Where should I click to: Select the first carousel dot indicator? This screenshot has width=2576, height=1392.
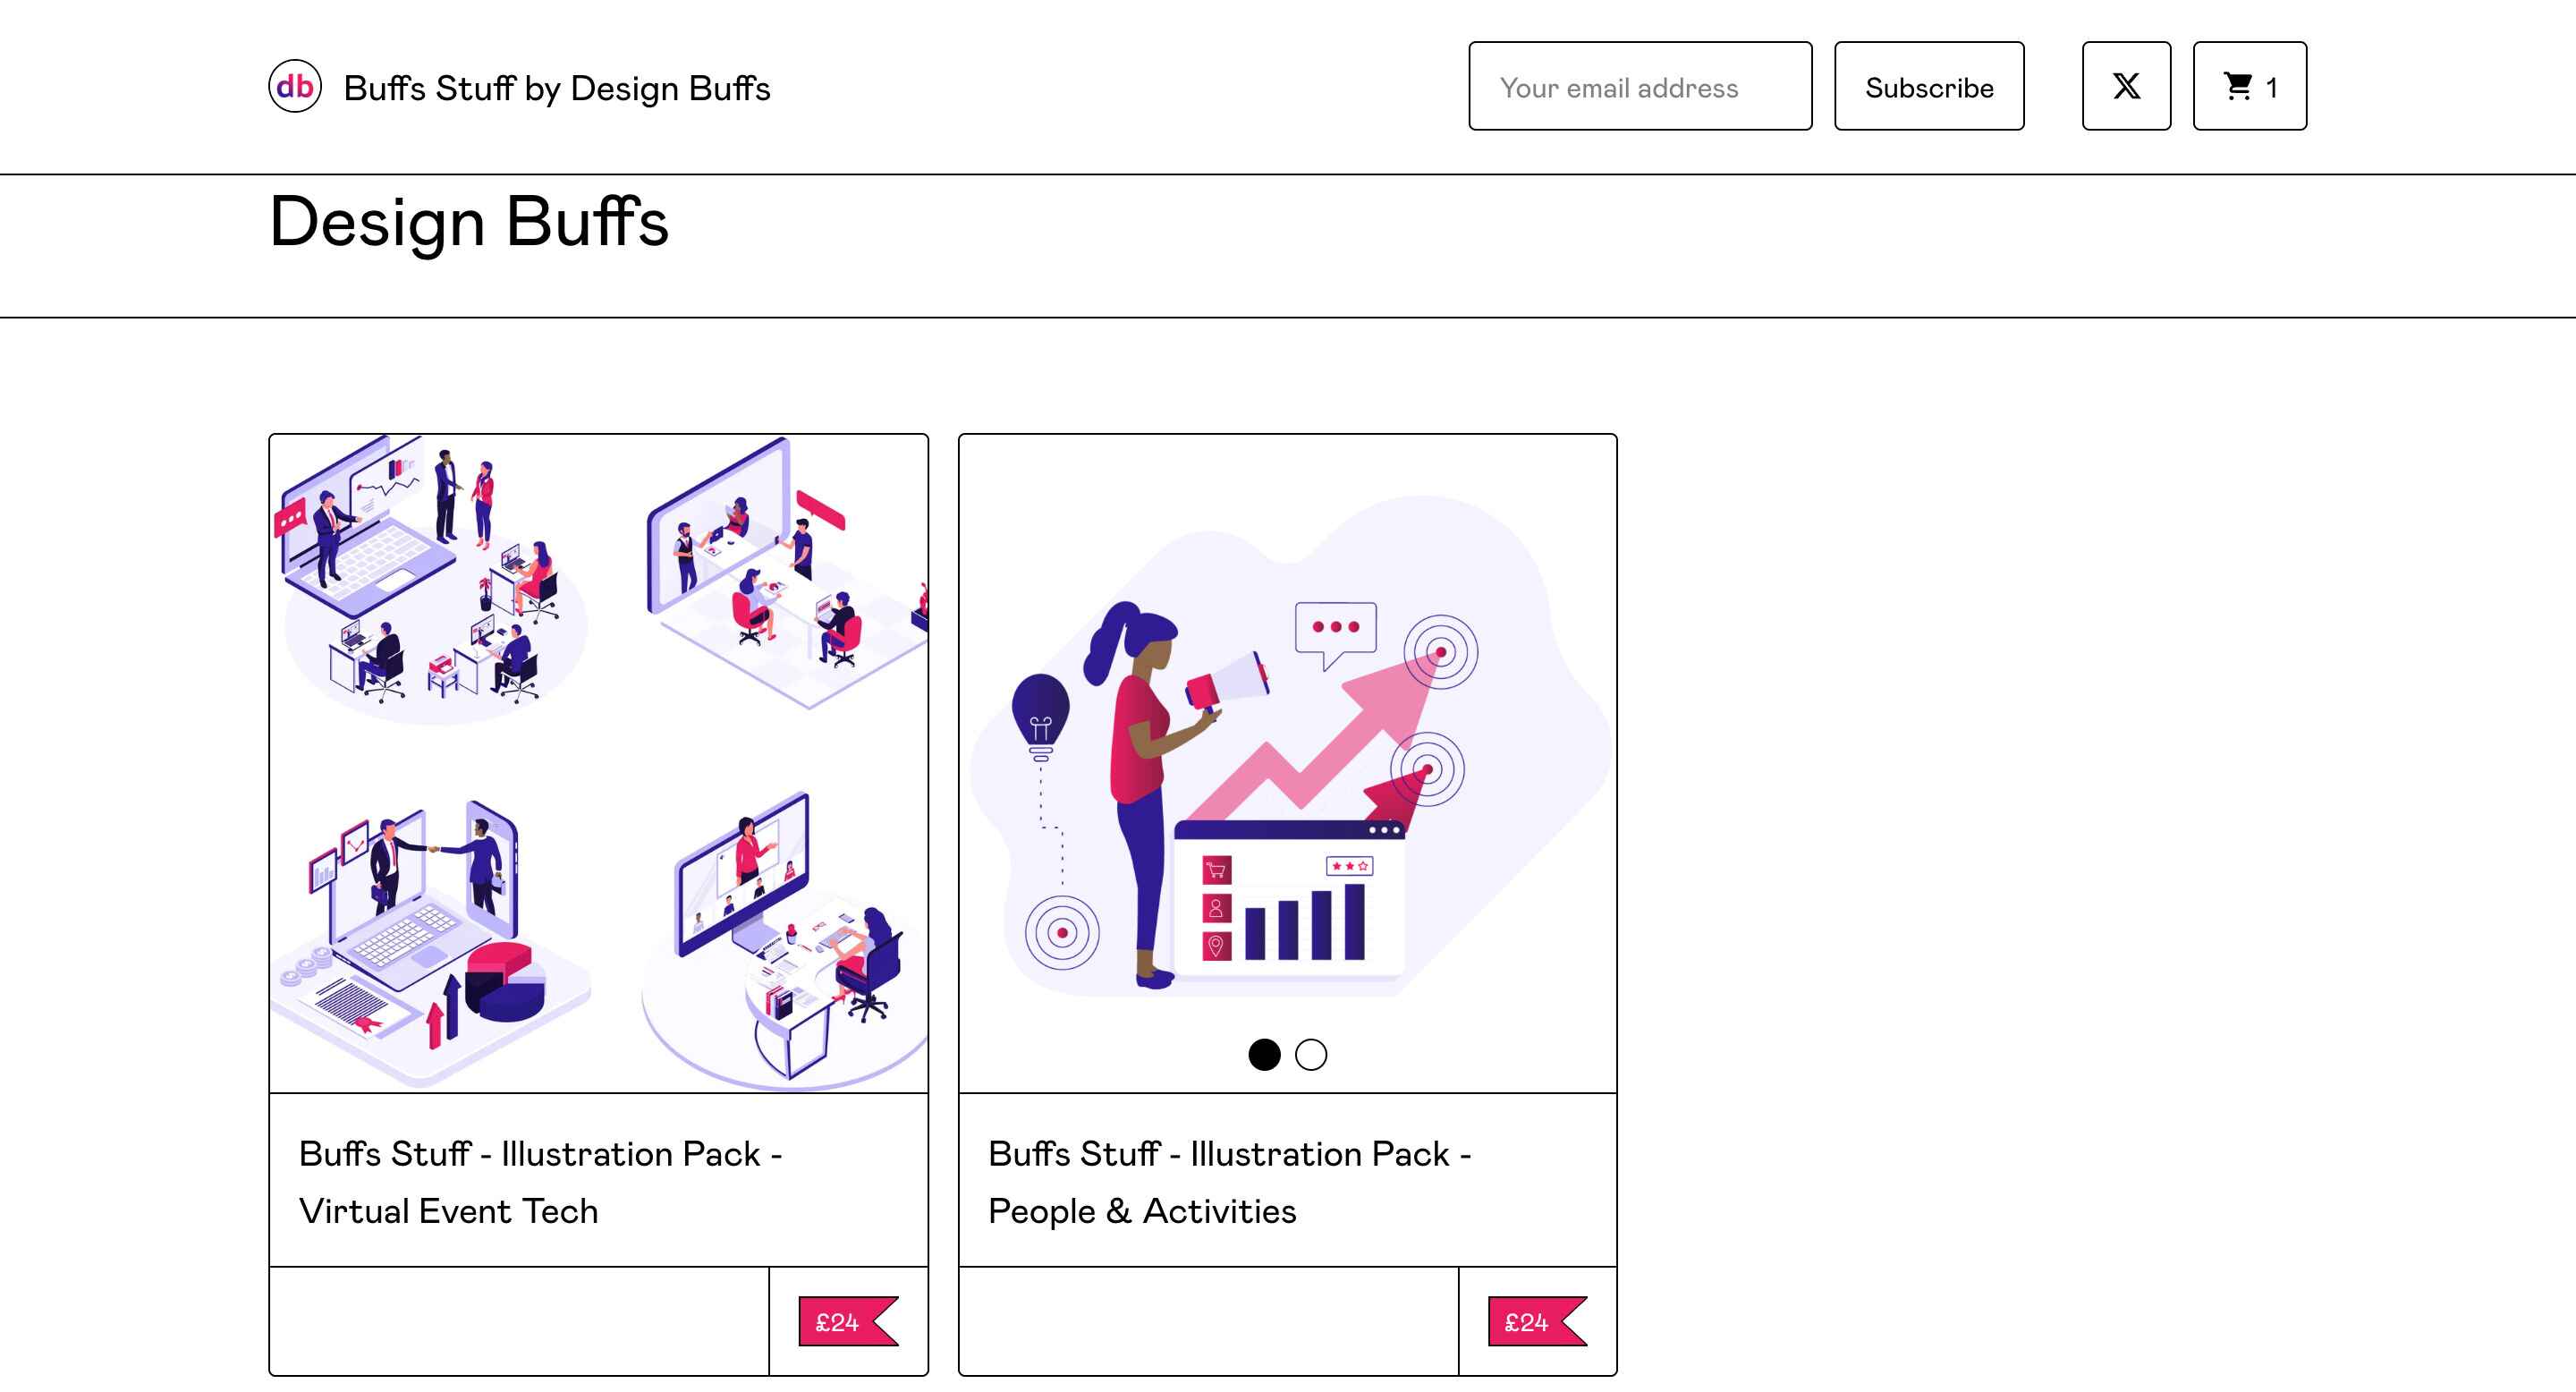click(x=1264, y=1054)
